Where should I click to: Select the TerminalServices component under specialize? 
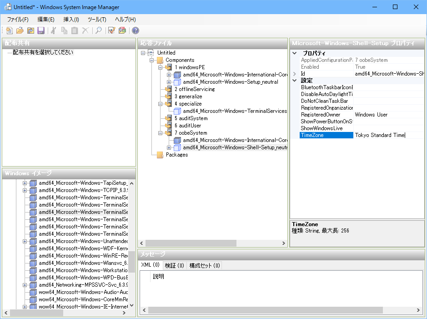point(235,111)
